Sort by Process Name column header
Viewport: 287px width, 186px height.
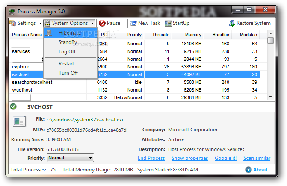click(x=27, y=35)
